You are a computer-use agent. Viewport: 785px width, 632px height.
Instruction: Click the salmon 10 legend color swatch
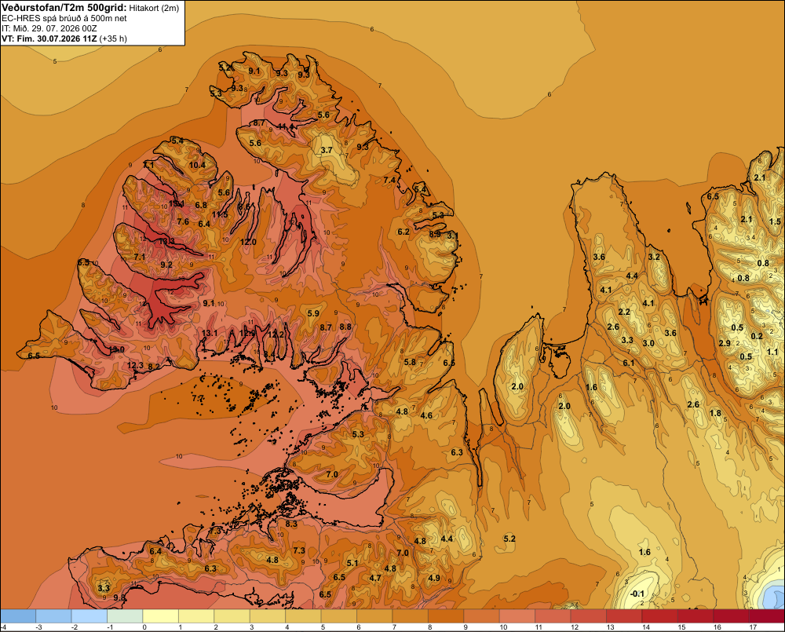click(517, 616)
